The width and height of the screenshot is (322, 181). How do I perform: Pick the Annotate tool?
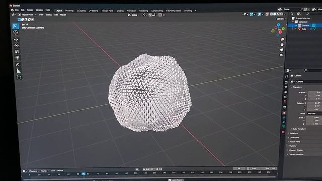pos(18,65)
